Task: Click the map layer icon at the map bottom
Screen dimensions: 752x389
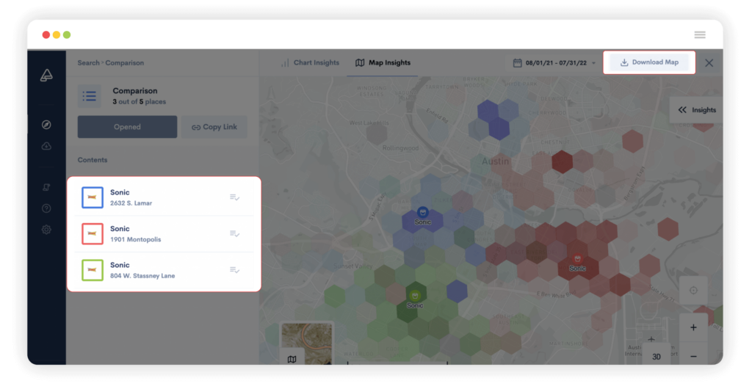Action: [292, 359]
